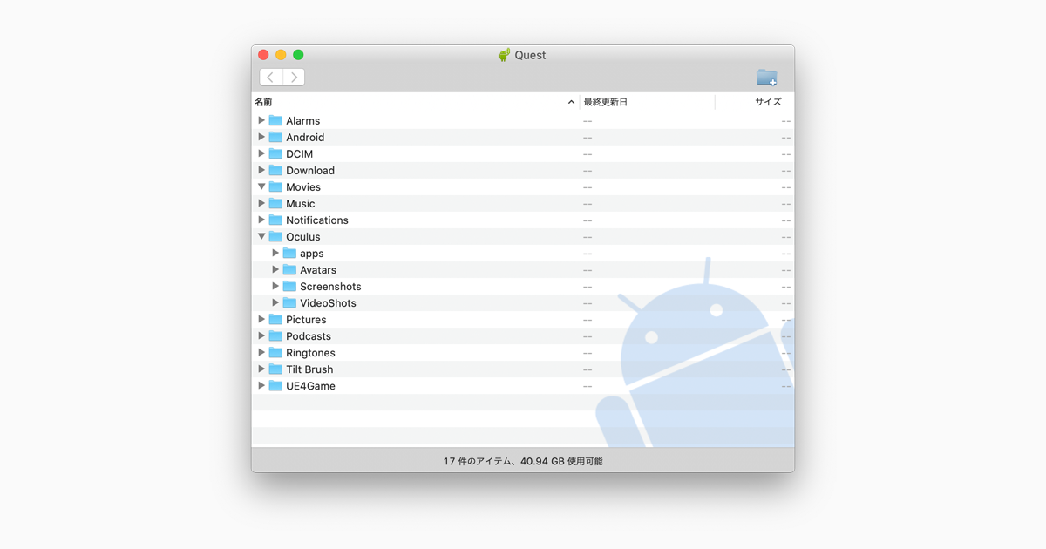Image resolution: width=1046 pixels, height=549 pixels.
Task: Click the Pictures folder icon
Action: point(275,319)
